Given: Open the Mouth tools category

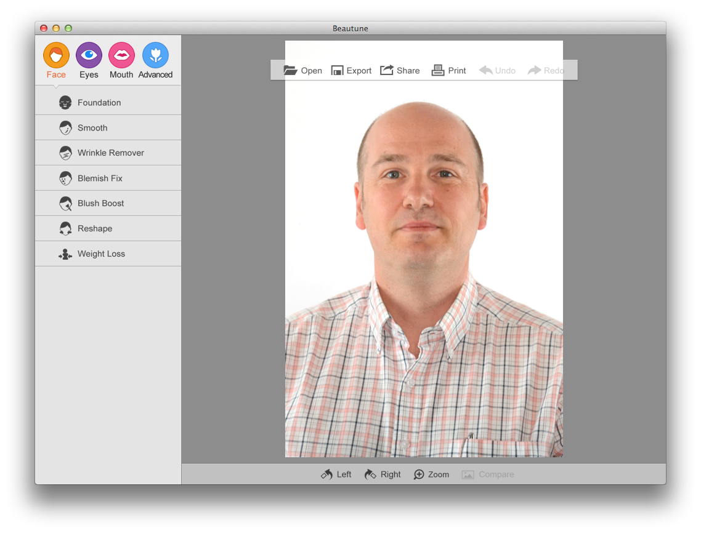Looking at the screenshot, I should point(121,55).
